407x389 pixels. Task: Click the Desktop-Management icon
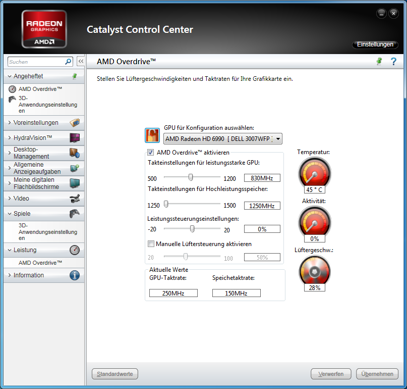pyautogui.click(x=75, y=153)
